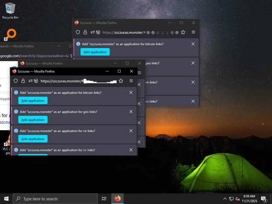This screenshot has height=204, width=272.
Task: Open the orange magnifier desktop shortcut
Action: (10, 35)
